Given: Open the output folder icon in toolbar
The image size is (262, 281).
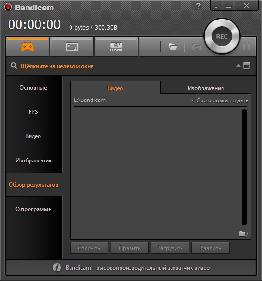Looking at the screenshot, I should tap(173, 47).
